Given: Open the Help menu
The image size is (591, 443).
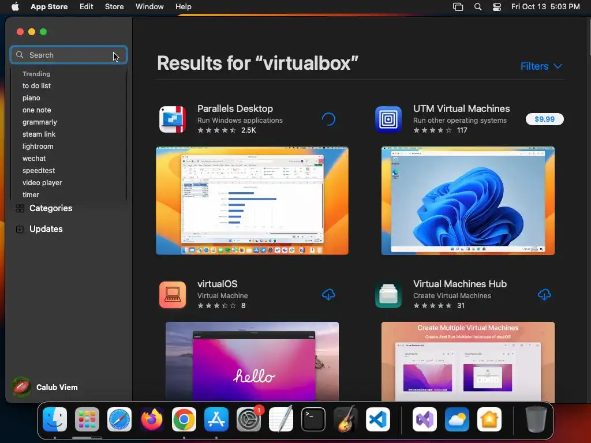Looking at the screenshot, I should pyautogui.click(x=183, y=7).
